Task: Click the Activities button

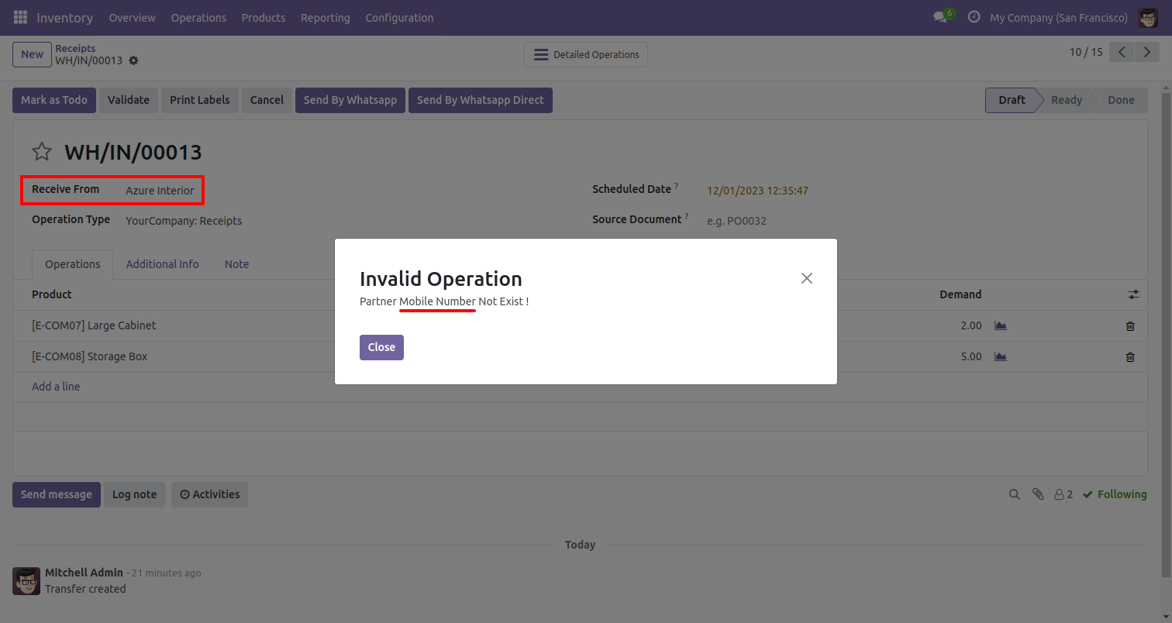Action: [x=209, y=494]
